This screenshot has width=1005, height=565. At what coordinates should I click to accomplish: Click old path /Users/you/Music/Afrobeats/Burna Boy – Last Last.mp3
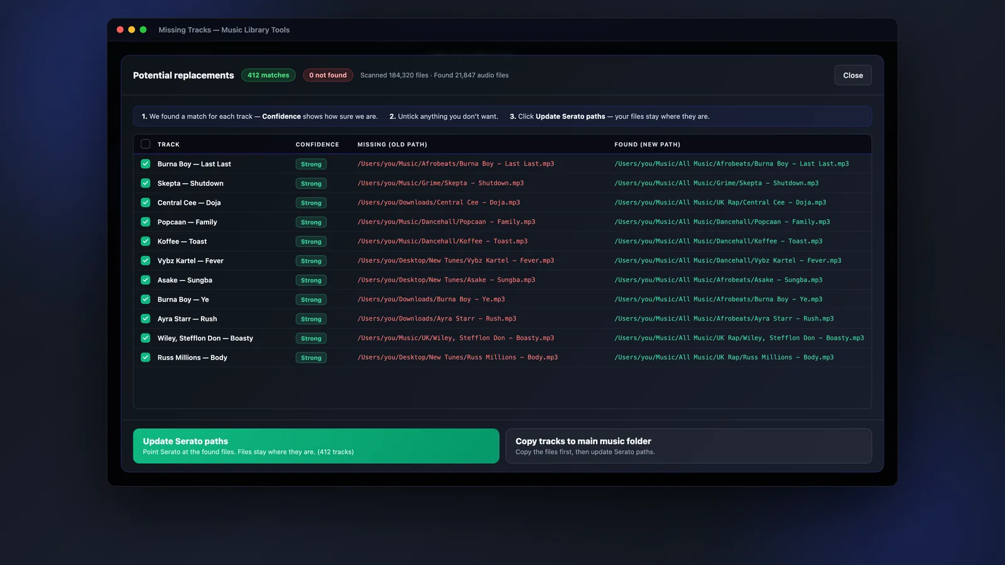pos(455,164)
